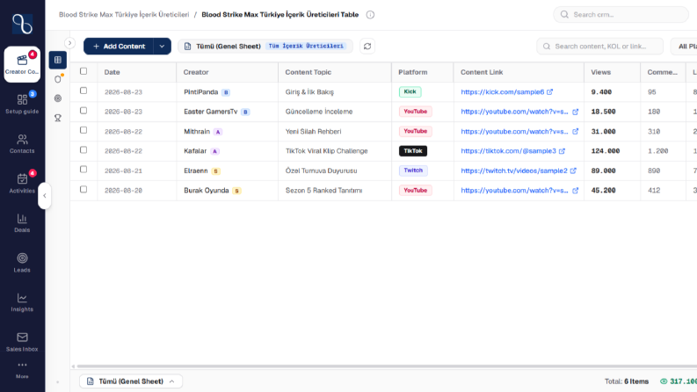The height and width of the screenshot is (392, 697).
Task: Click the TikTok platform tag
Action: tap(413, 151)
